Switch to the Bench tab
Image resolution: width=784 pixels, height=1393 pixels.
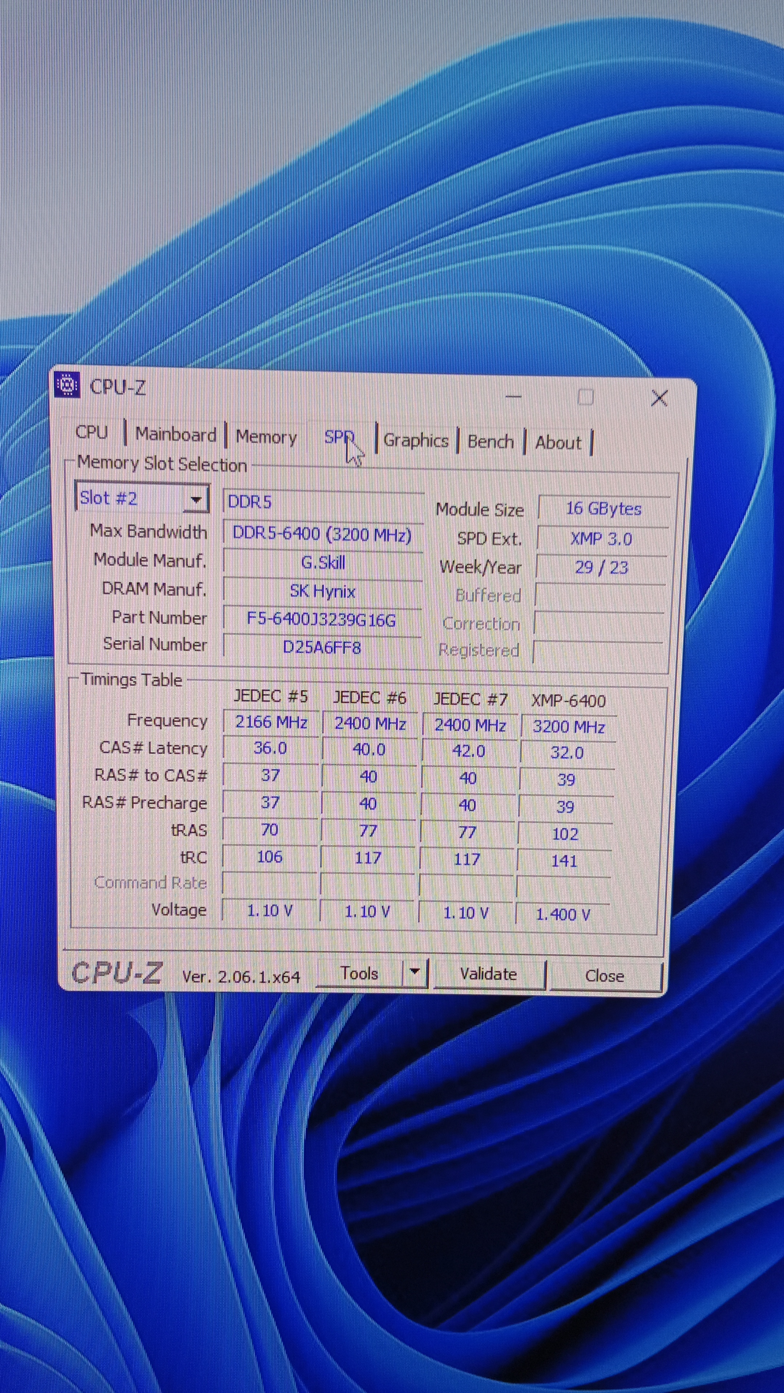click(491, 442)
